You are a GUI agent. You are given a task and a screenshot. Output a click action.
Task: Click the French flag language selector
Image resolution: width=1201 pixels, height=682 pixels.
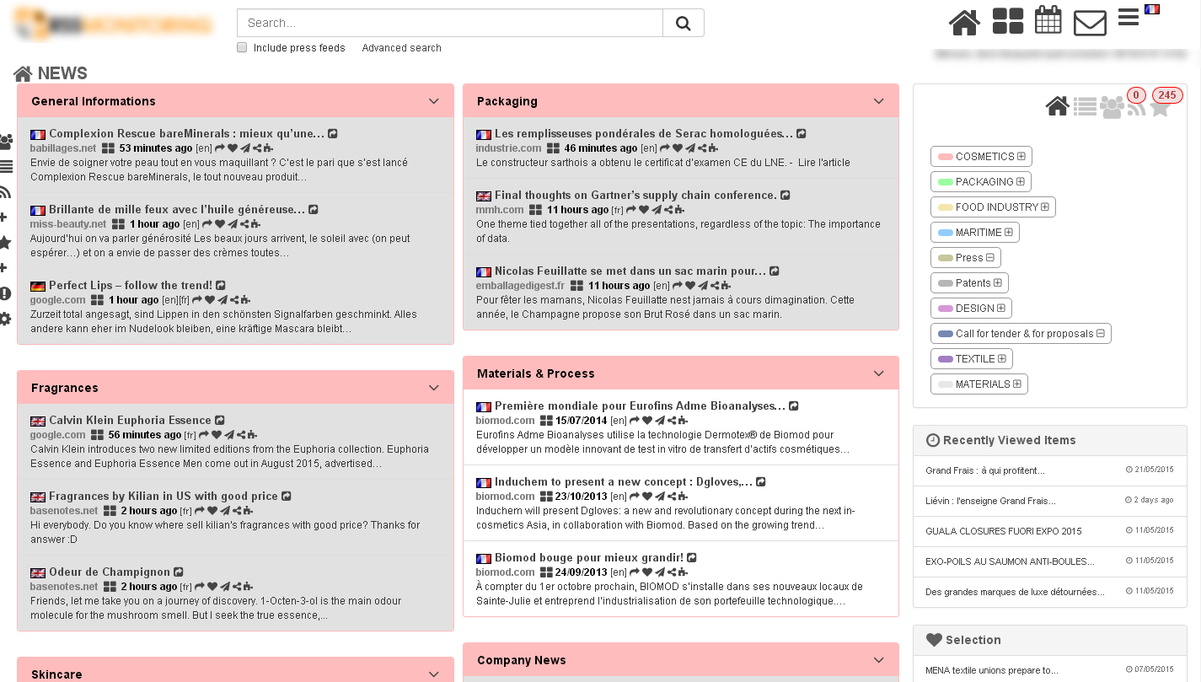[1152, 9]
